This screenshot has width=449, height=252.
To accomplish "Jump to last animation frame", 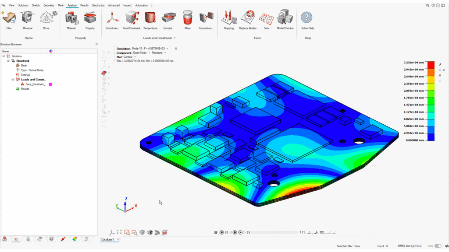I will click(x=249, y=233).
